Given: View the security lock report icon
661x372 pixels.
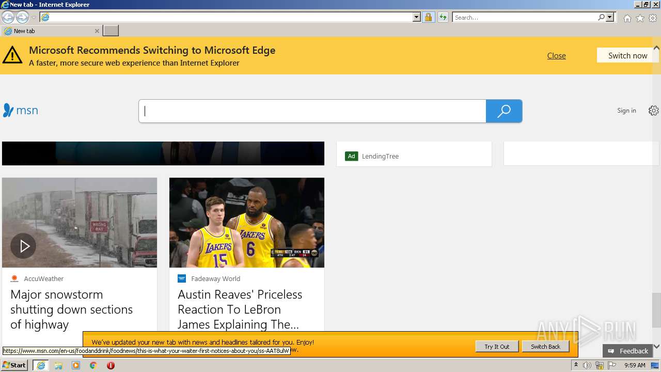Looking at the screenshot, I should click(x=428, y=17).
